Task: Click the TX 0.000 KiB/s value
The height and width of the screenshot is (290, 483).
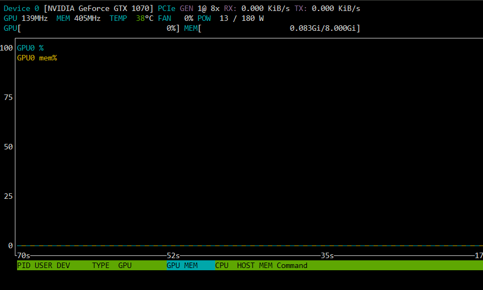Action: click(327, 9)
